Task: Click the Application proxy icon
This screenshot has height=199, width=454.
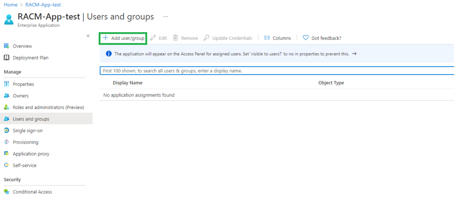Action: point(7,154)
